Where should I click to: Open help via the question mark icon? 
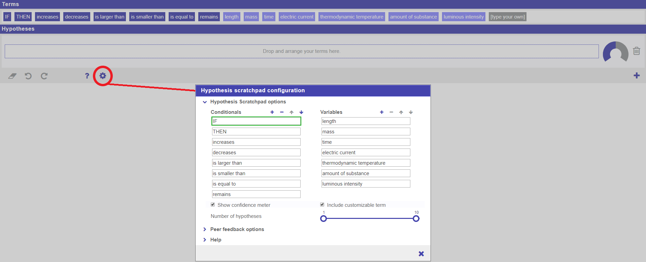coord(87,76)
